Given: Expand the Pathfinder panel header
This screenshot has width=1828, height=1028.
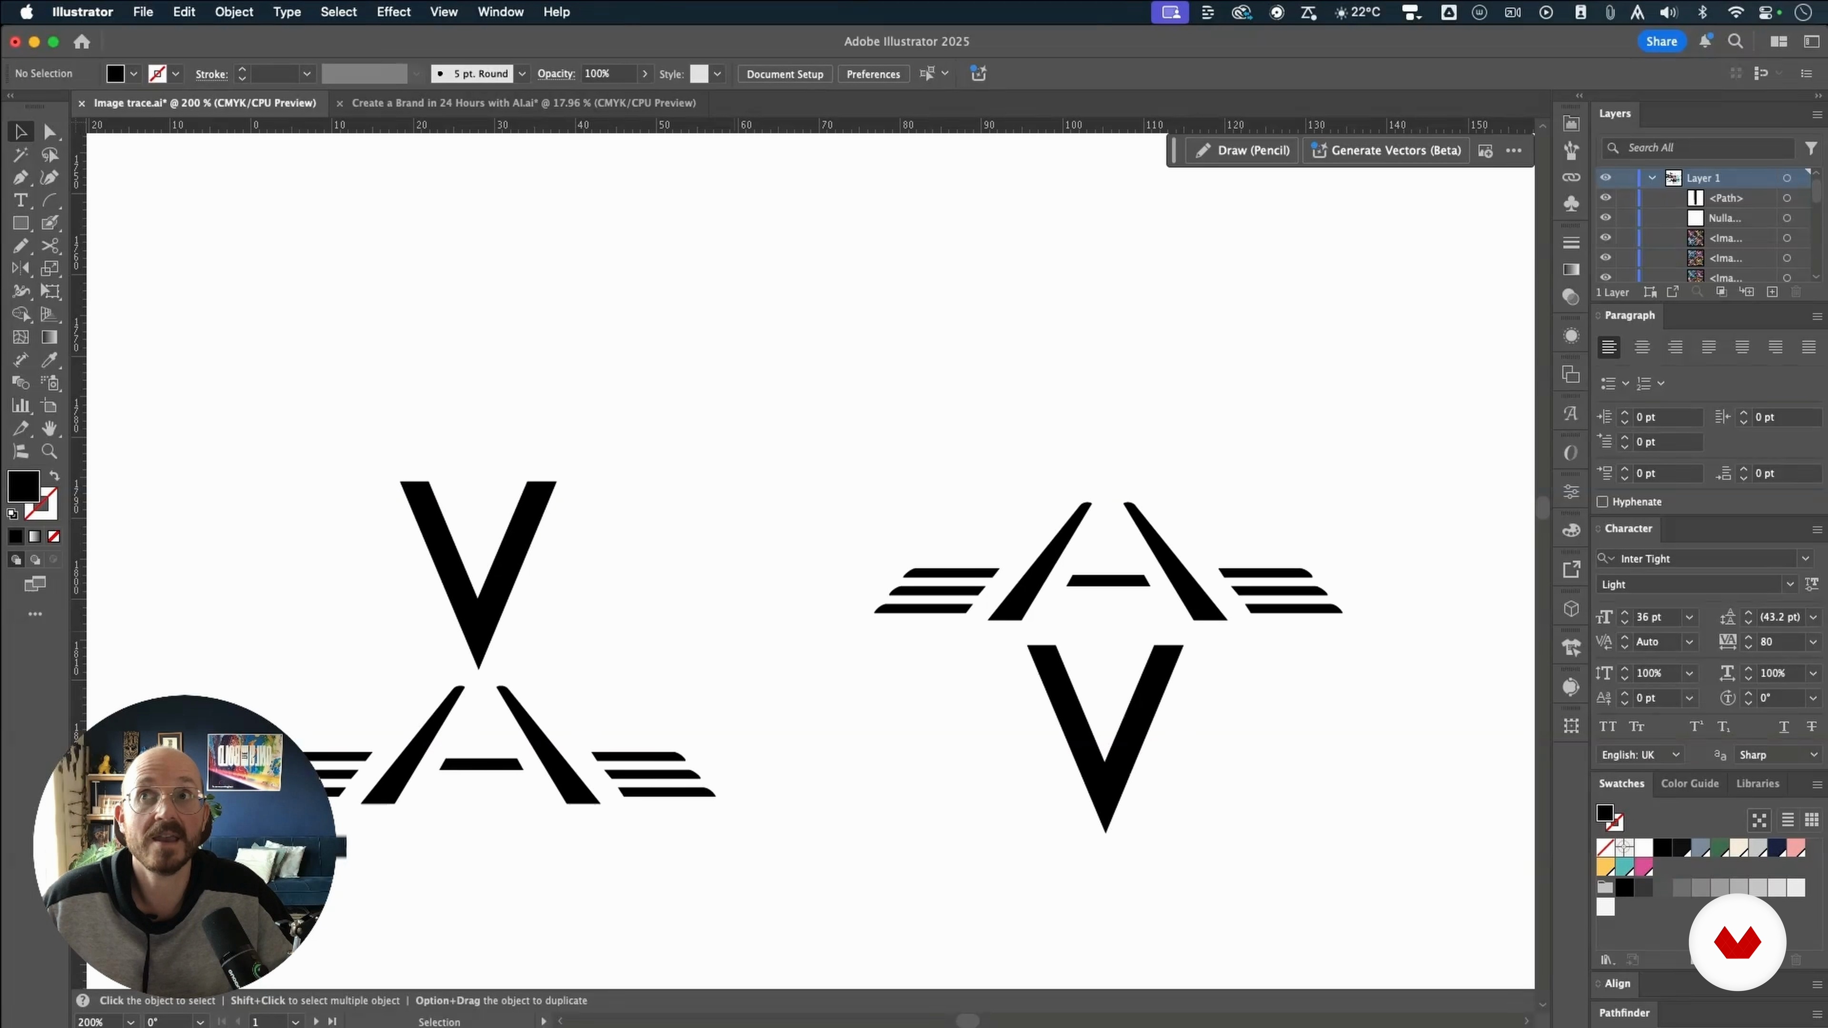Looking at the screenshot, I should [1624, 1012].
